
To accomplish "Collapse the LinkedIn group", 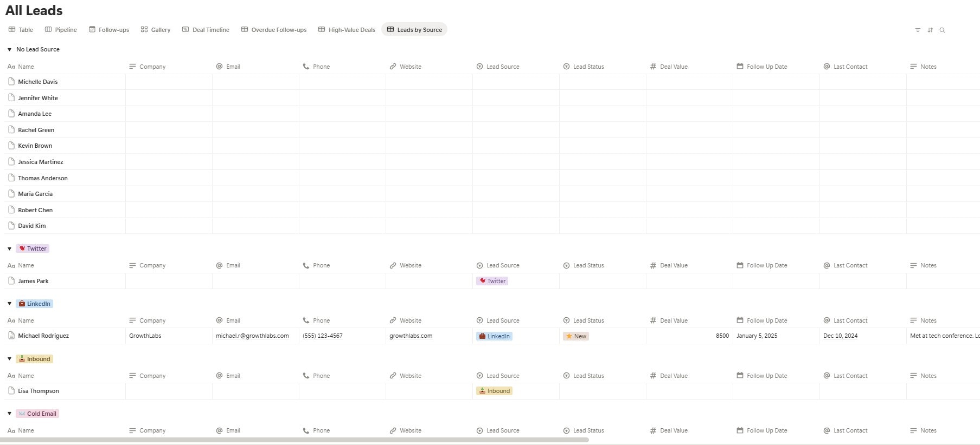I will 9,303.
